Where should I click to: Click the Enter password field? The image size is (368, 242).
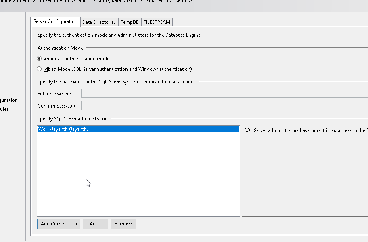[x=224, y=93]
